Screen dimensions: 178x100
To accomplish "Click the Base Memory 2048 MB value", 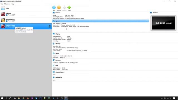I will pyautogui.click(x=64, y=24).
